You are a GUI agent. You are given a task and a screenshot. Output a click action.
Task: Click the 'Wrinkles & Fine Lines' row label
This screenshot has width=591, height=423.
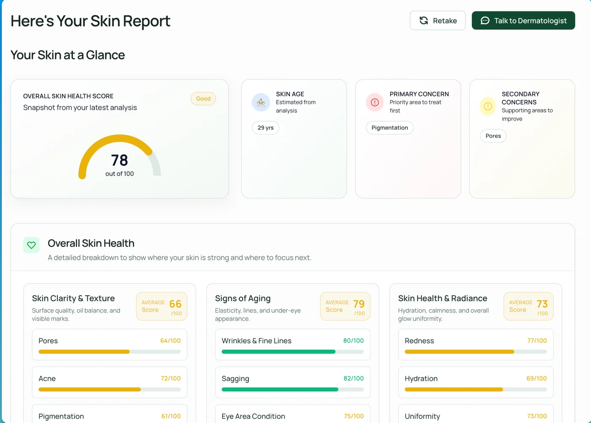(x=257, y=340)
